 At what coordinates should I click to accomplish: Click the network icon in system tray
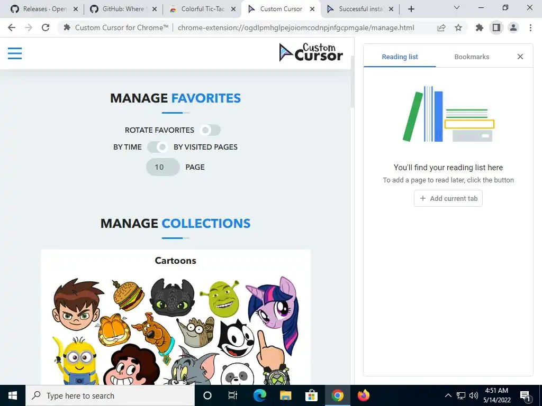click(461, 395)
